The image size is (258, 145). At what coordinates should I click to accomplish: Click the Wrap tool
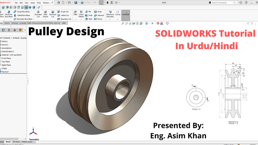click(98, 12)
